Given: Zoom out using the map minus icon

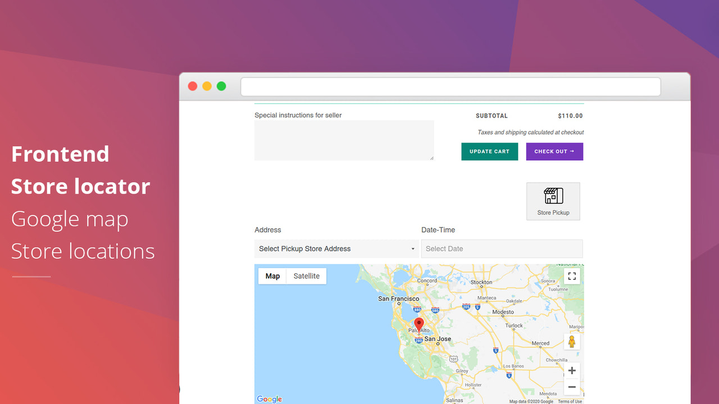Looking at the screenshot, I should tap(572, 387).
